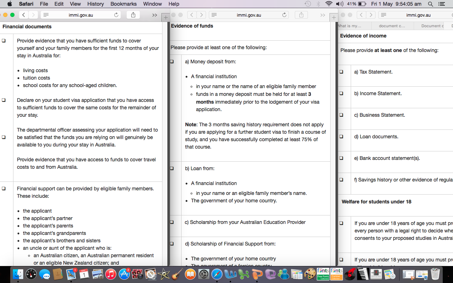Image resolution: width=453 pixels, height=283 pixels.
Task: Open Spotlight search in the menu bar
Action: (x=430, y=4)
